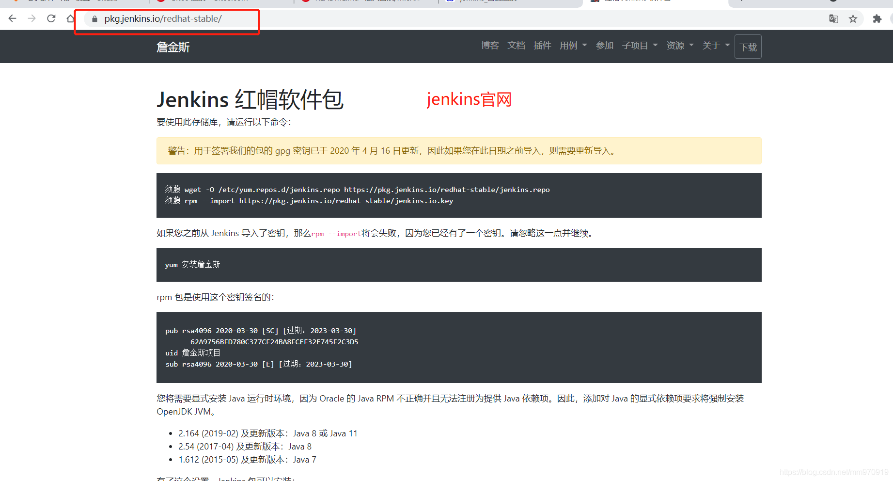Reload the current page

pyautogui.click(x=51, y=18)
